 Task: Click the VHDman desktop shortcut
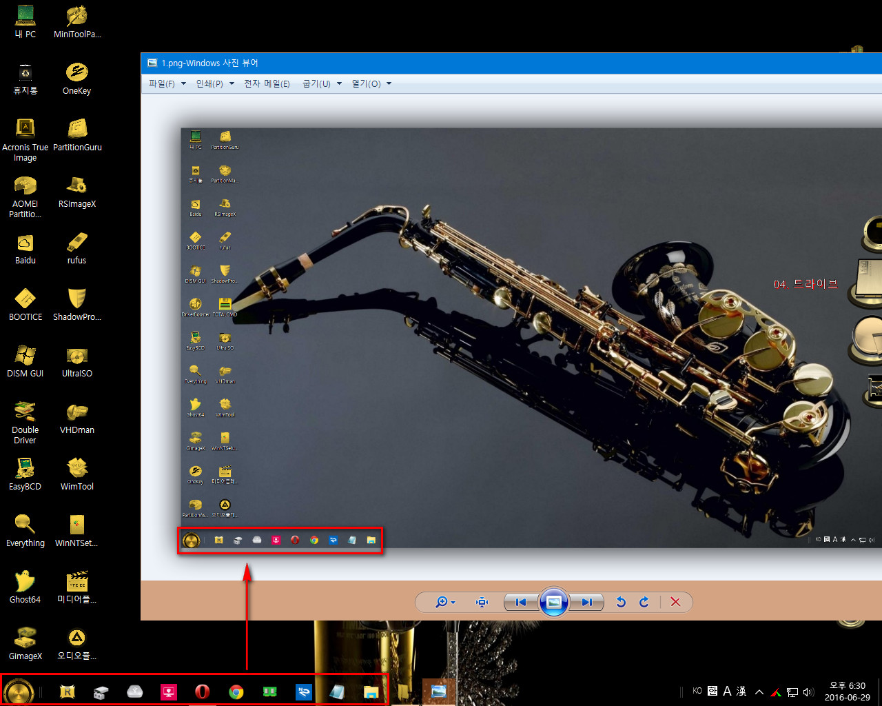click(x=77, y=417)
